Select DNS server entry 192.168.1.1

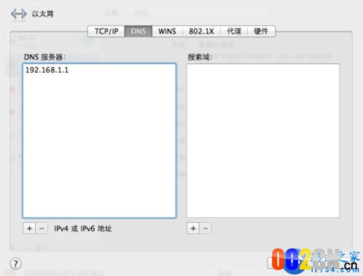click(x=47, y=70)
